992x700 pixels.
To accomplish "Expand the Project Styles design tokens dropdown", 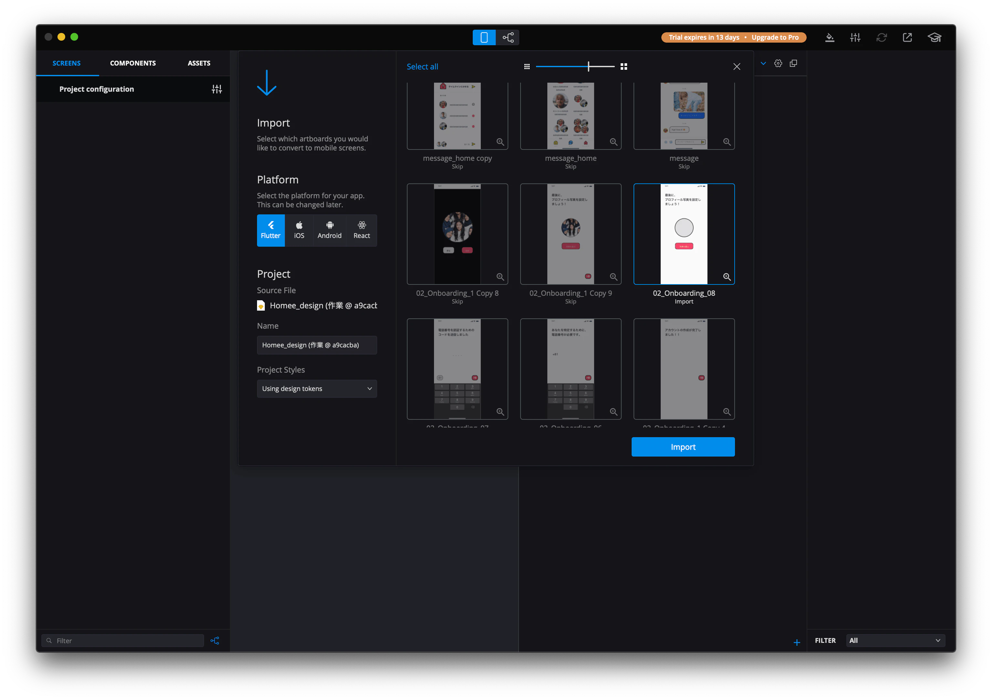I will pyautogui.click(x=317, y=388).
